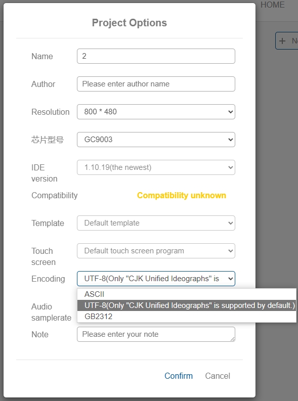Screen dimensions: 298x401
Task: Click the Cancel button
Action: point(218,376)
